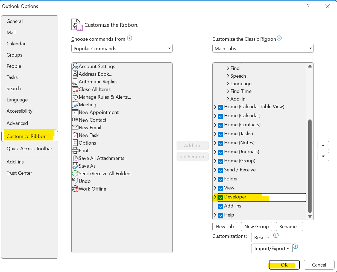Viewport: 337px width, 272px height.
Task: Click the Work Offline globe icon
Action: coord(75,189)
